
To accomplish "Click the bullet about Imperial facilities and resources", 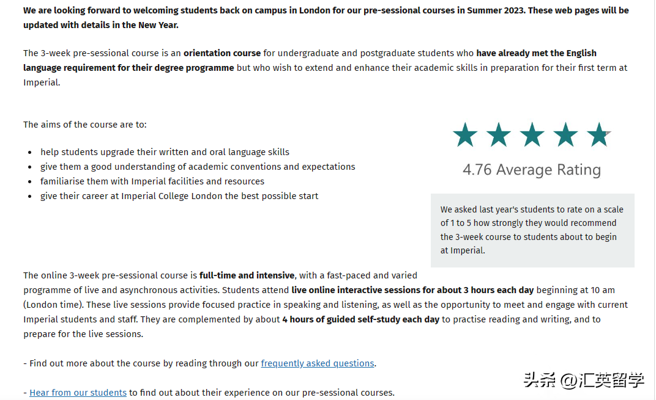I will click(152, 181).
